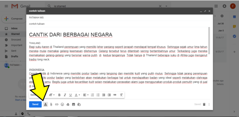Click the search icon in Gmail search bar

pyautogui.click(x=49, y=6)
